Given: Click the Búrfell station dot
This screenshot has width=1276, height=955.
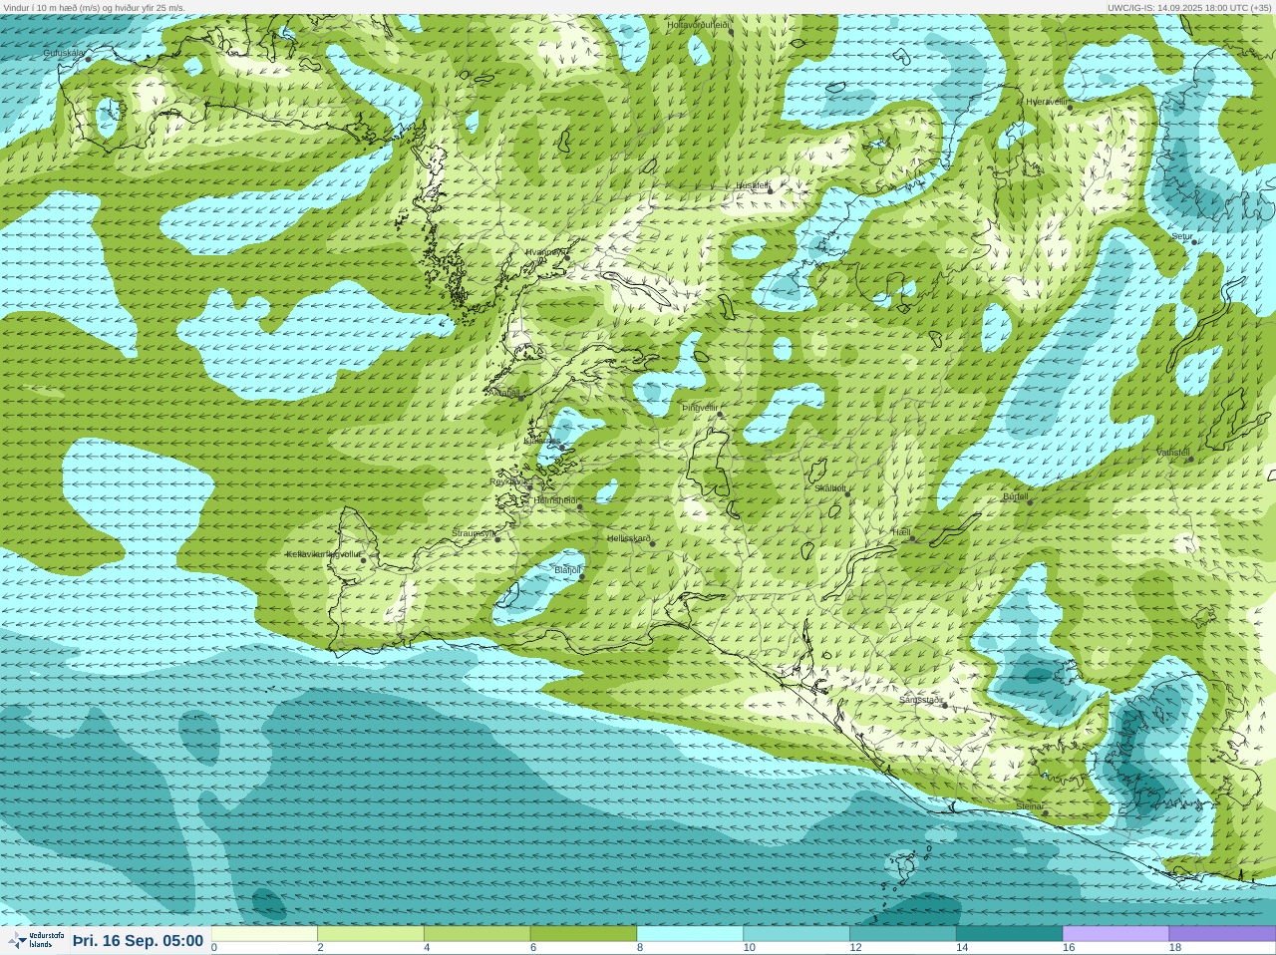Looking at the screenshot, I should pos(1030,501).
